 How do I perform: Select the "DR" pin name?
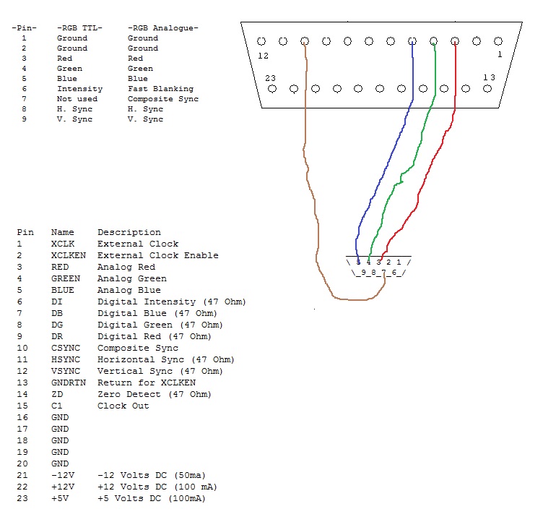pyautogui.click(x=57, y=337)
